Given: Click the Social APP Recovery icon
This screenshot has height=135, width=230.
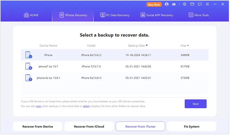Looking at the screenshot, I should click(143, 15).
